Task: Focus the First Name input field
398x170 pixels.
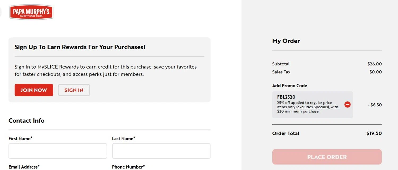Action: [x=58, y=151]
